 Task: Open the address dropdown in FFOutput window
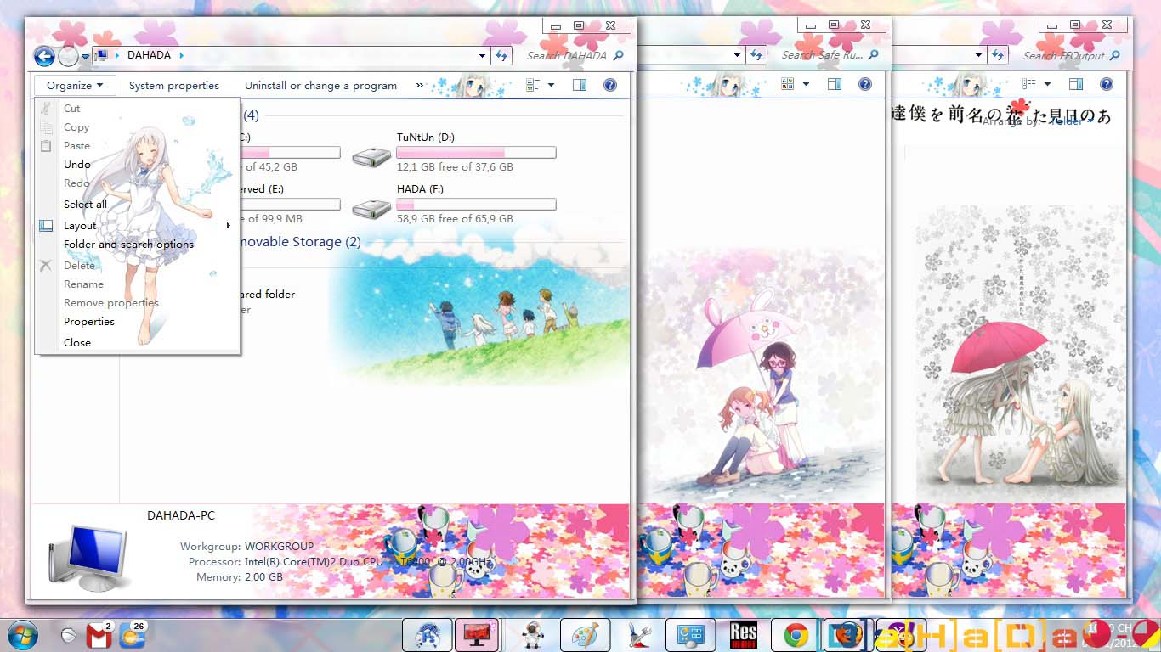(979, 56)
